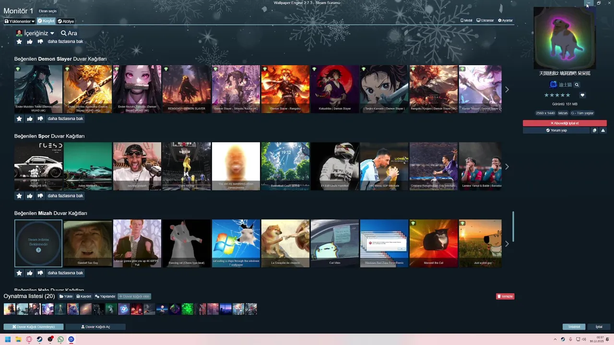Select Aston Martin F1 wallpaper
Screen dimensions: 614x345
(88, 166)
